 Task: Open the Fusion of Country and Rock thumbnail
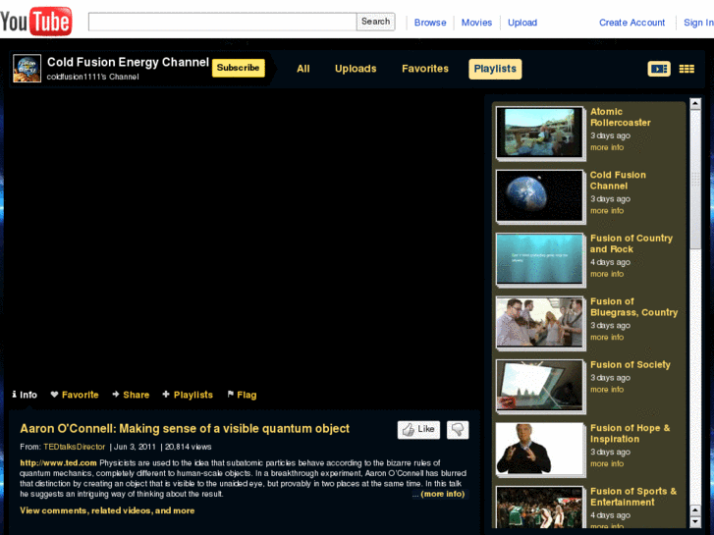[539, 259]
